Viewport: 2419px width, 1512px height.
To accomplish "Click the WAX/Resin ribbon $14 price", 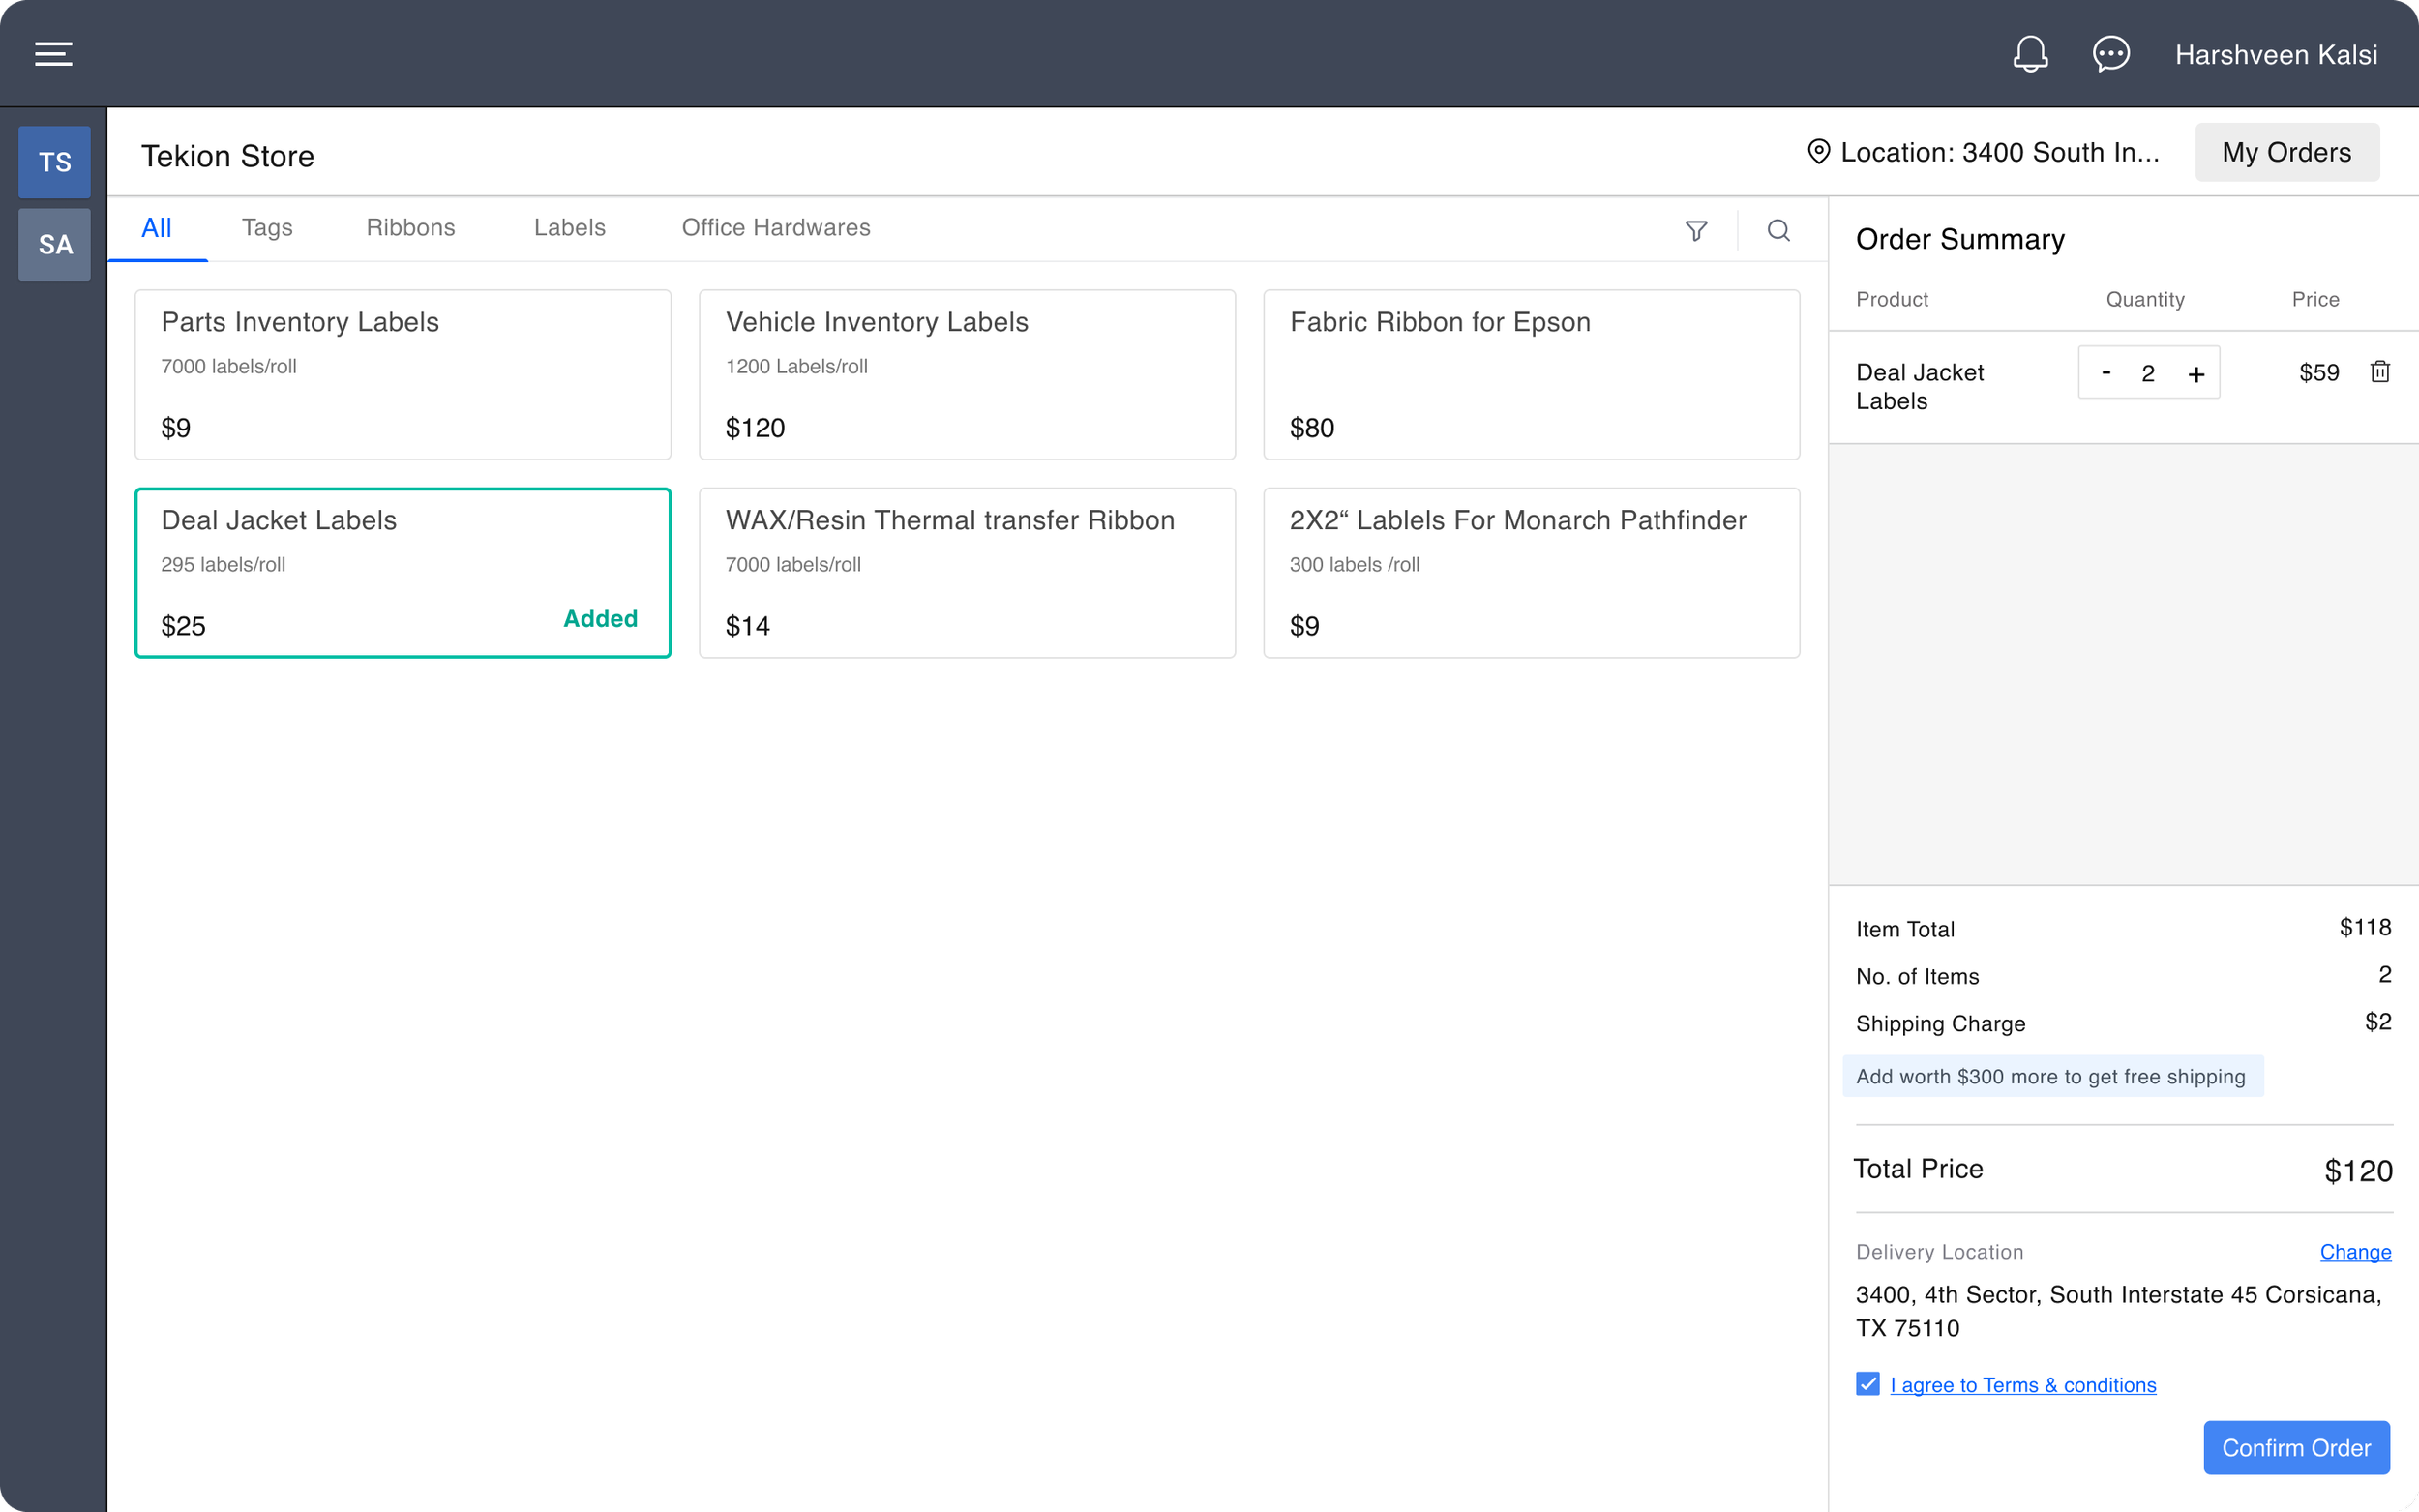I will tap(747, 626).
